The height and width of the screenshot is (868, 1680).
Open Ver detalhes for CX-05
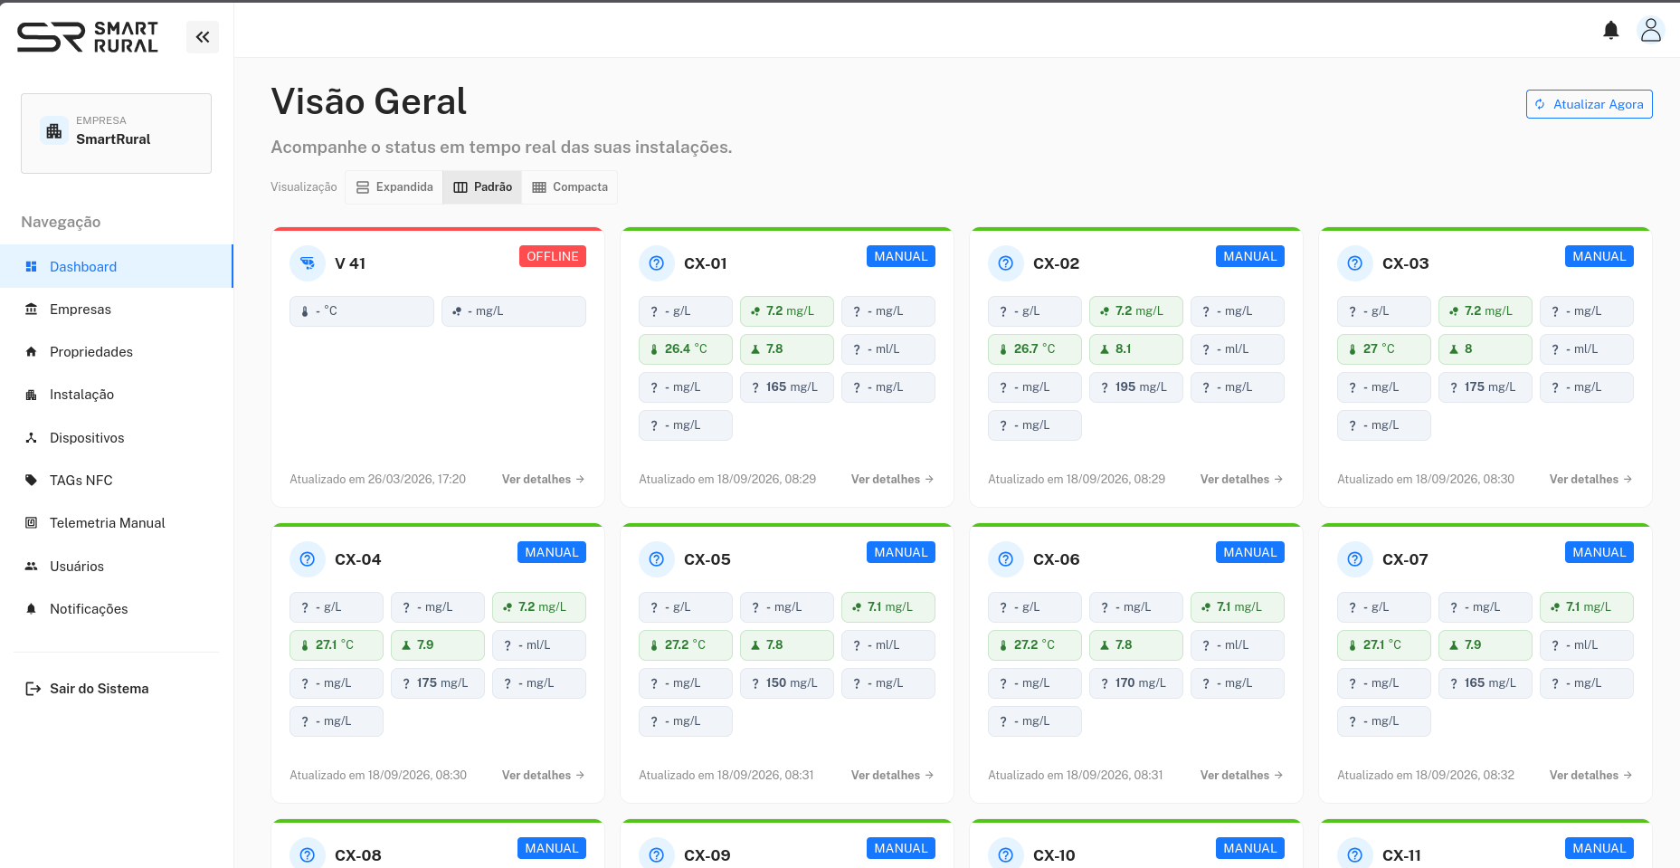click(893, 775)
